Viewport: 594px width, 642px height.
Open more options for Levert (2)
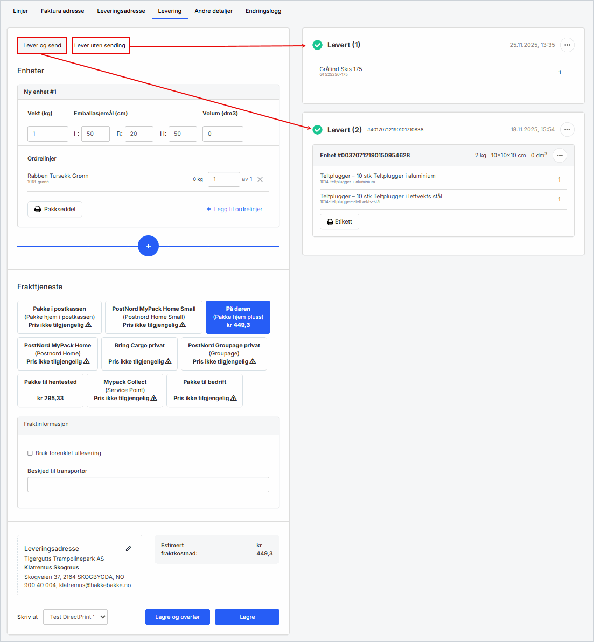[567, 130]
